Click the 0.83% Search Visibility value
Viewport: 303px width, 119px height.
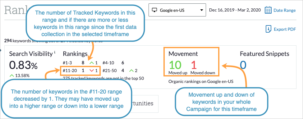point(23,66)
